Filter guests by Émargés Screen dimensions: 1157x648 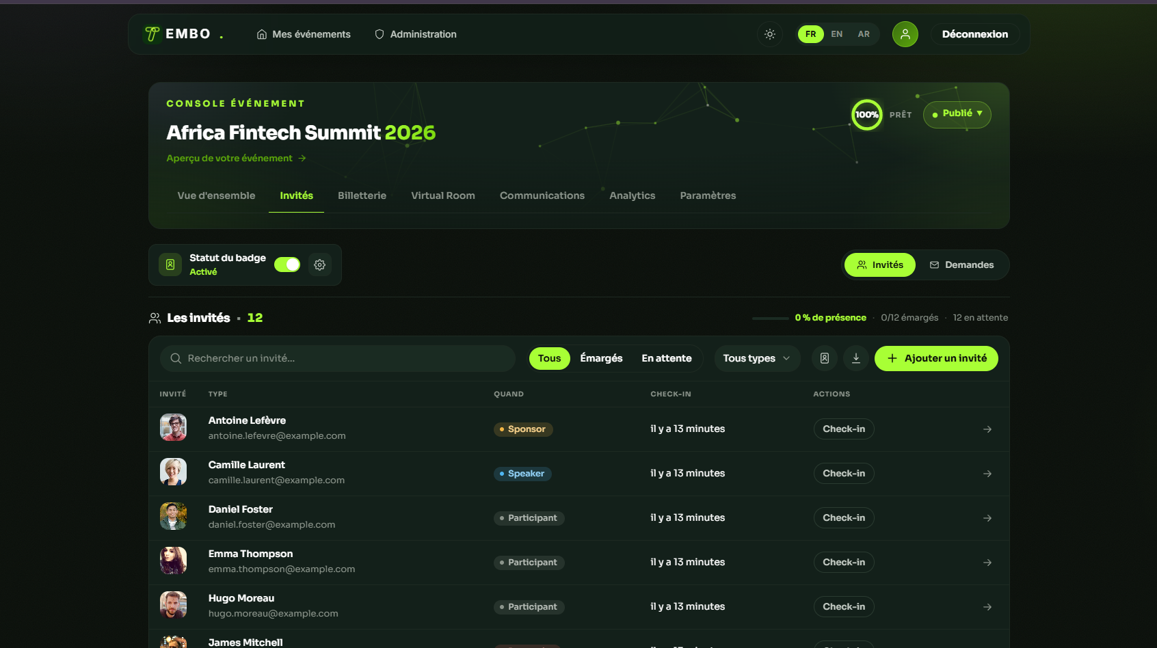point(601,358)
